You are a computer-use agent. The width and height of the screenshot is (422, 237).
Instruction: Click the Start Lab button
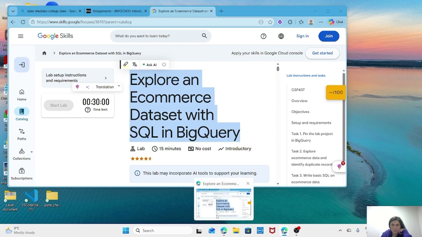pos(58,105)
